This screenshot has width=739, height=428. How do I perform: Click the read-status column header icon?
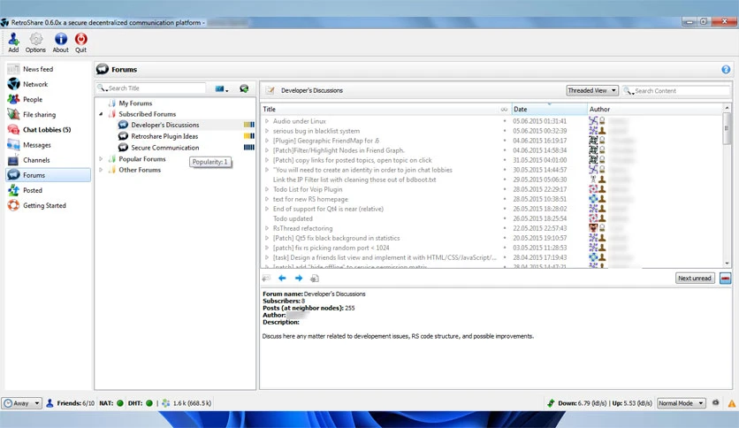[504, 109]
